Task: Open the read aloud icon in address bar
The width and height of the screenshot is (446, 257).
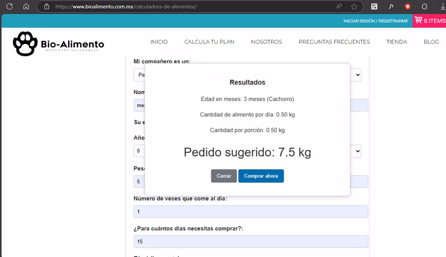Action: pos(339,7)
